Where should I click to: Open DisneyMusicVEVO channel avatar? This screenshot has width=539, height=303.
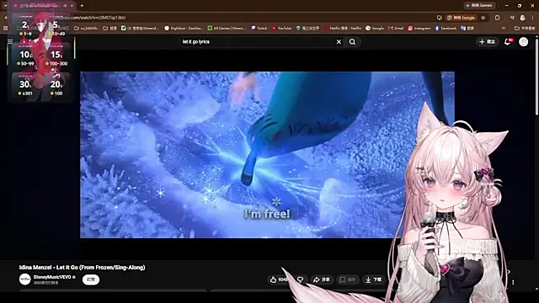(24, 279)
